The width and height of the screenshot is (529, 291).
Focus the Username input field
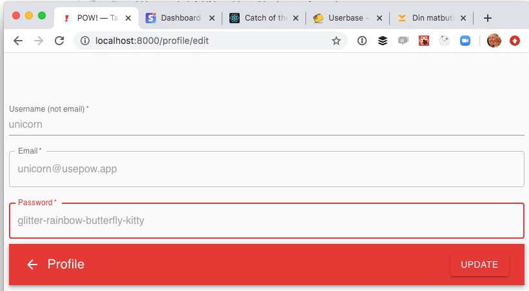(267, 125)
